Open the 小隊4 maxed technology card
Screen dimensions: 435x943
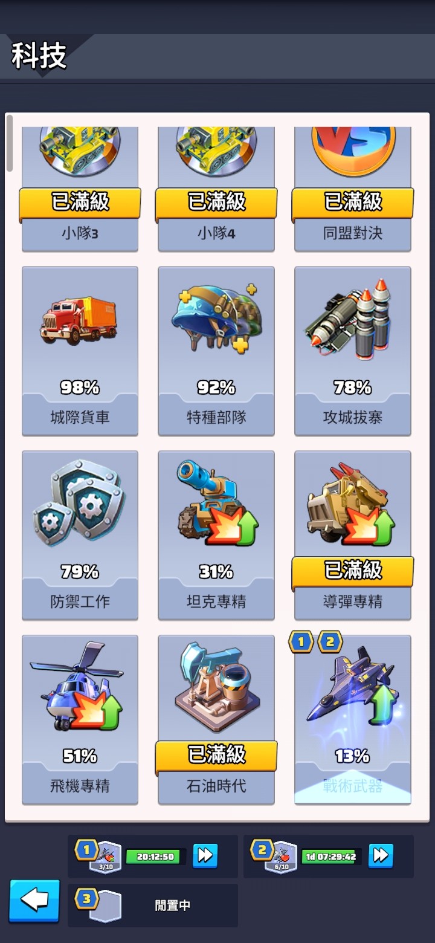(216, 189)
